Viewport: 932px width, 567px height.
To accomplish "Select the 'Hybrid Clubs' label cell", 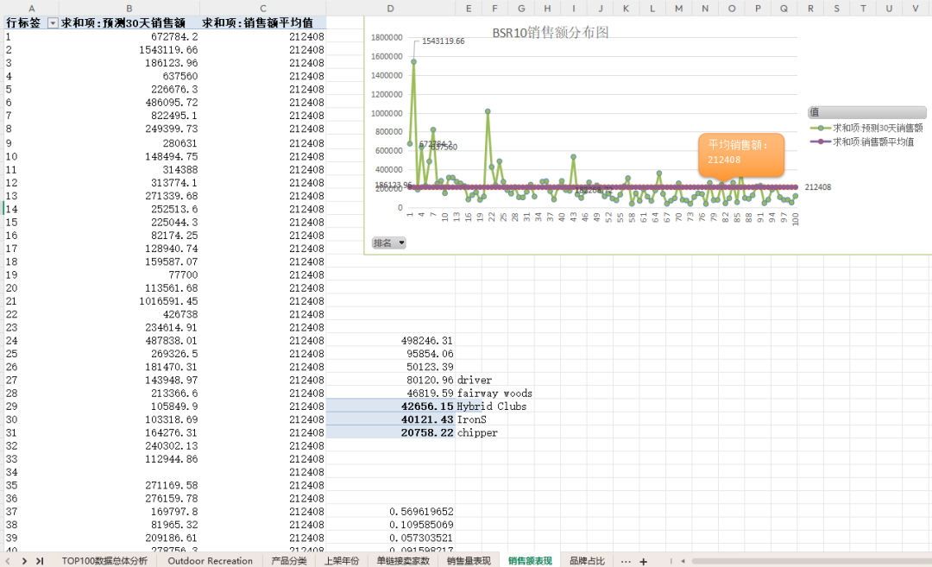I will click(492, 406).
